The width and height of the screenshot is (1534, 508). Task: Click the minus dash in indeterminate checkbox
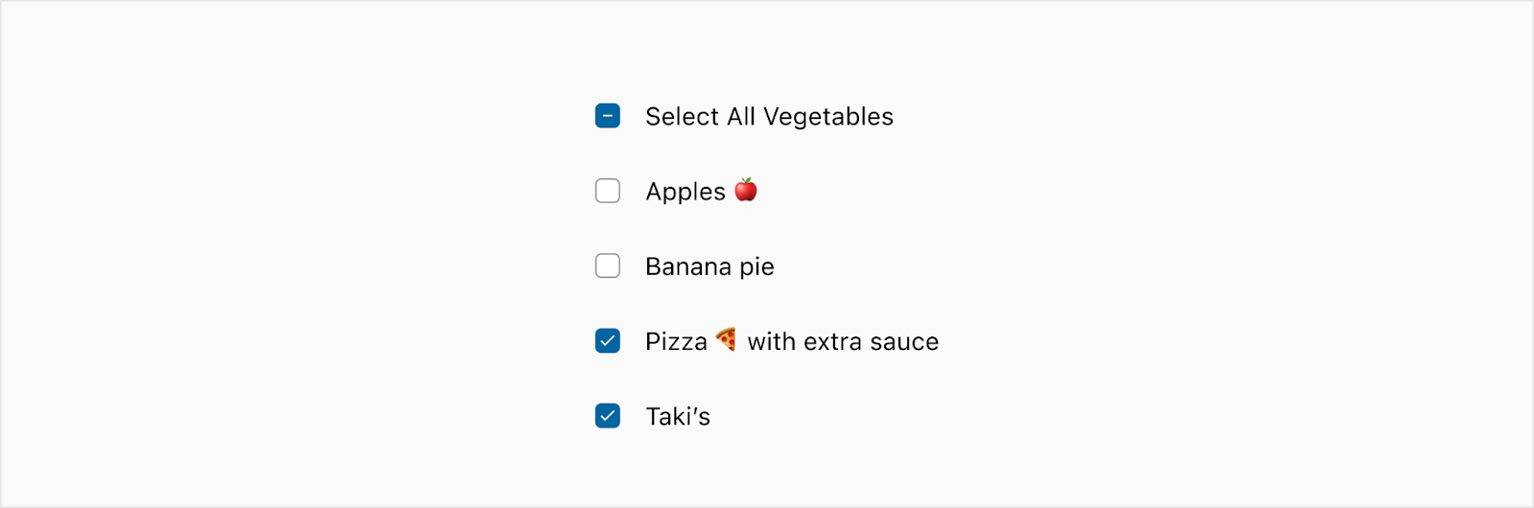point(608,116)
